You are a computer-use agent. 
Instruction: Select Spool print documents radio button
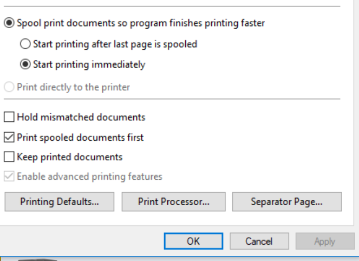pos(9,23)
